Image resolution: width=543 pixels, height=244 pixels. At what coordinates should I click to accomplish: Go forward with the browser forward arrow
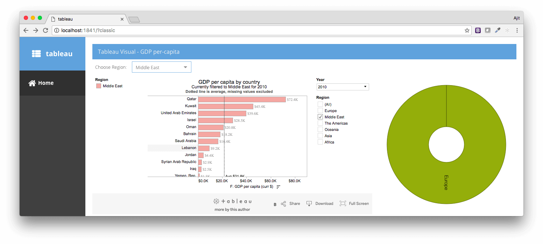(x=36, y=30)
